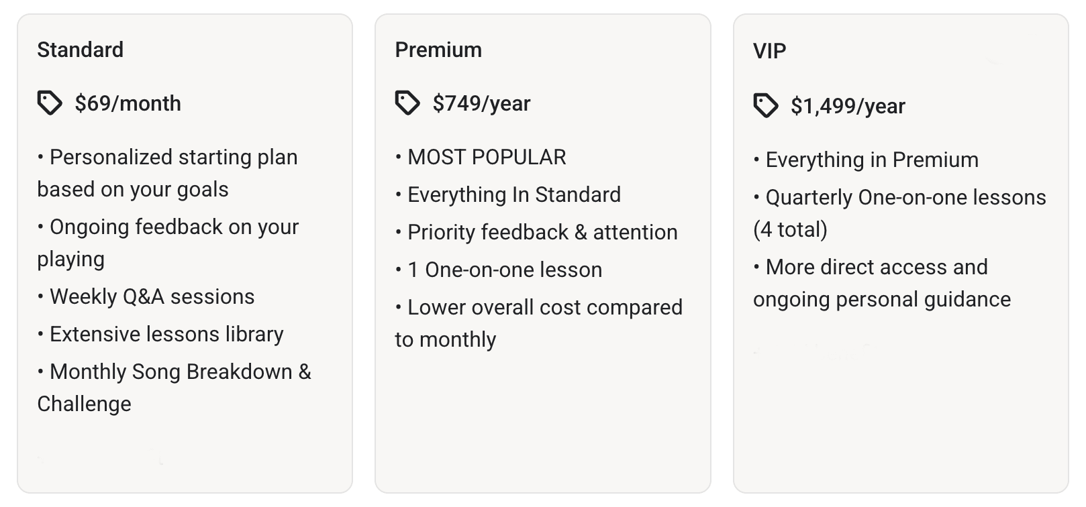Click the 1 One-on-one lesson bullet

click(505, 270)
